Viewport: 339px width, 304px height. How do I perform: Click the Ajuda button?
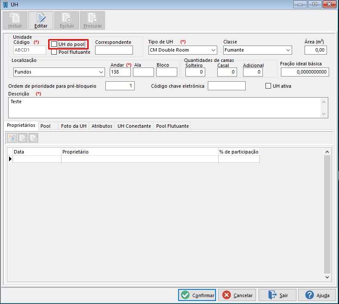point(317,295)
